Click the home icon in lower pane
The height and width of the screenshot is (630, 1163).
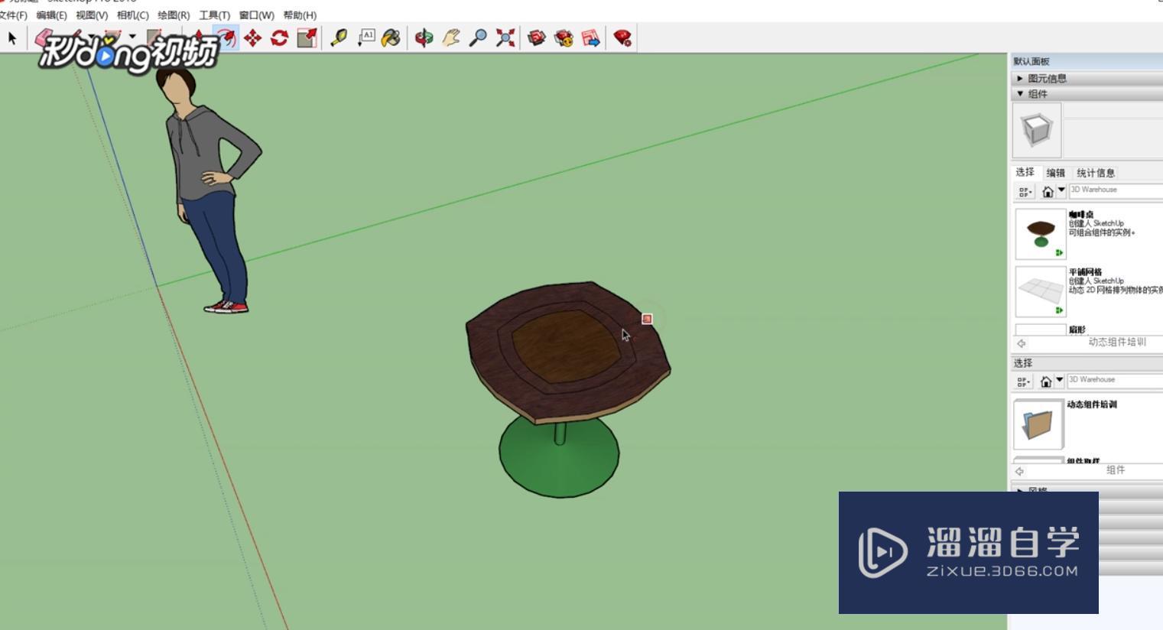click(x=1046, y=381)
